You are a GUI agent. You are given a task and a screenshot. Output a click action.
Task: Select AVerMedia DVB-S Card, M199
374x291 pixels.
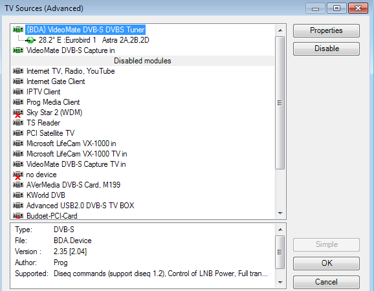click(x=73, y=185)
